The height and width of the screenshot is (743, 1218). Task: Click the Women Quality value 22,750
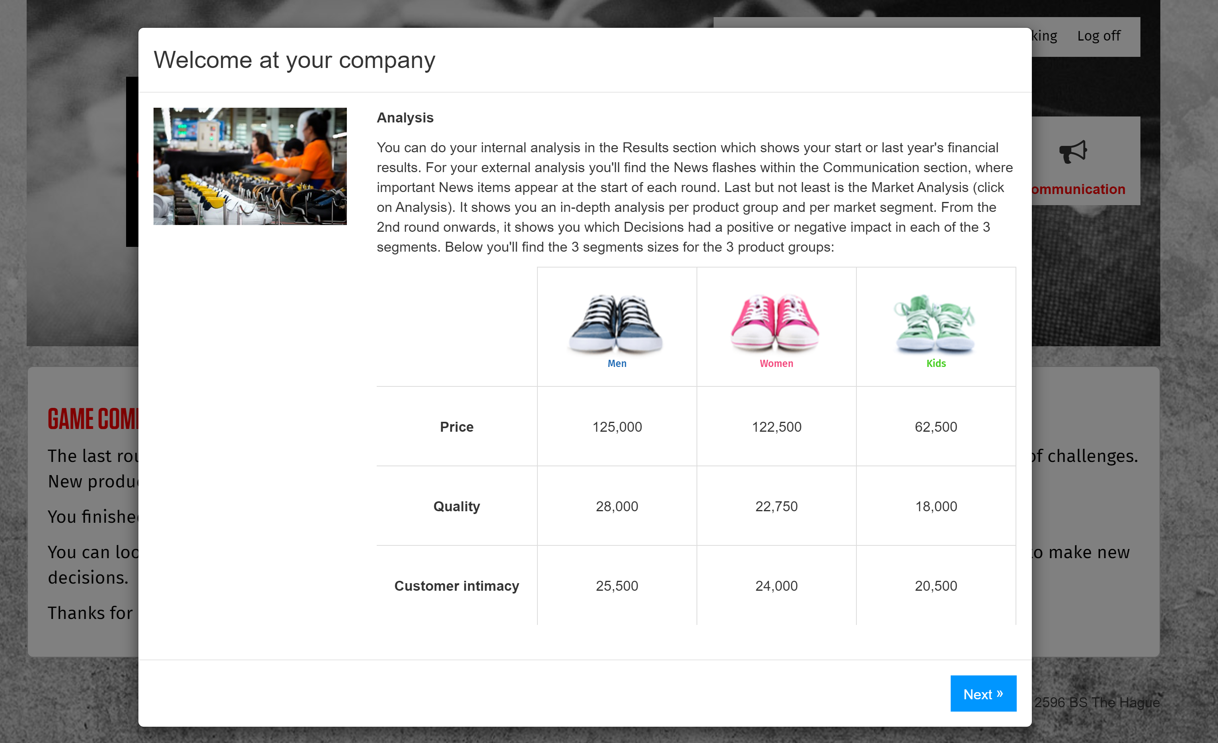coord(776,506)
